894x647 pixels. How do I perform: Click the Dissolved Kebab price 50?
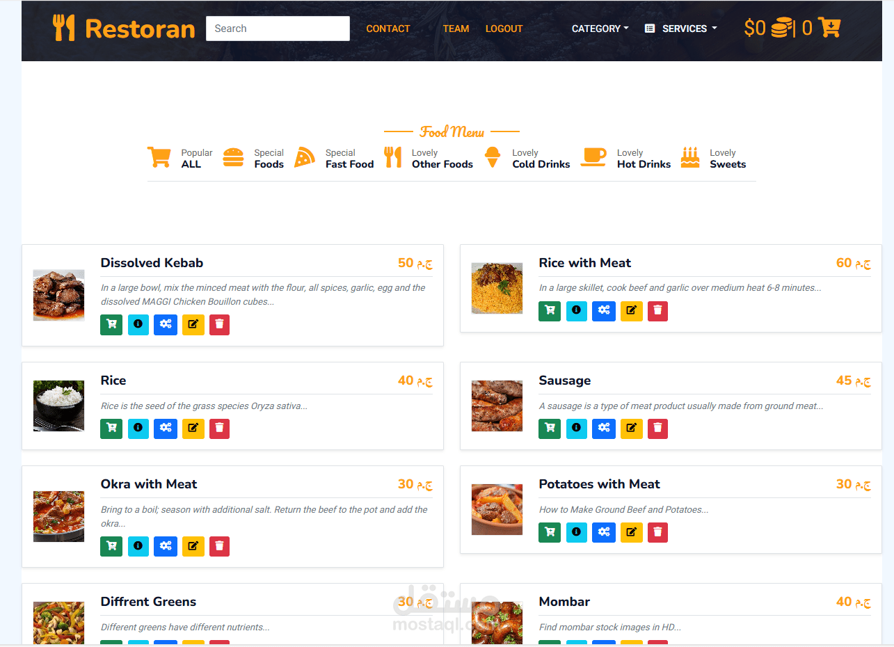pos(415,263)
